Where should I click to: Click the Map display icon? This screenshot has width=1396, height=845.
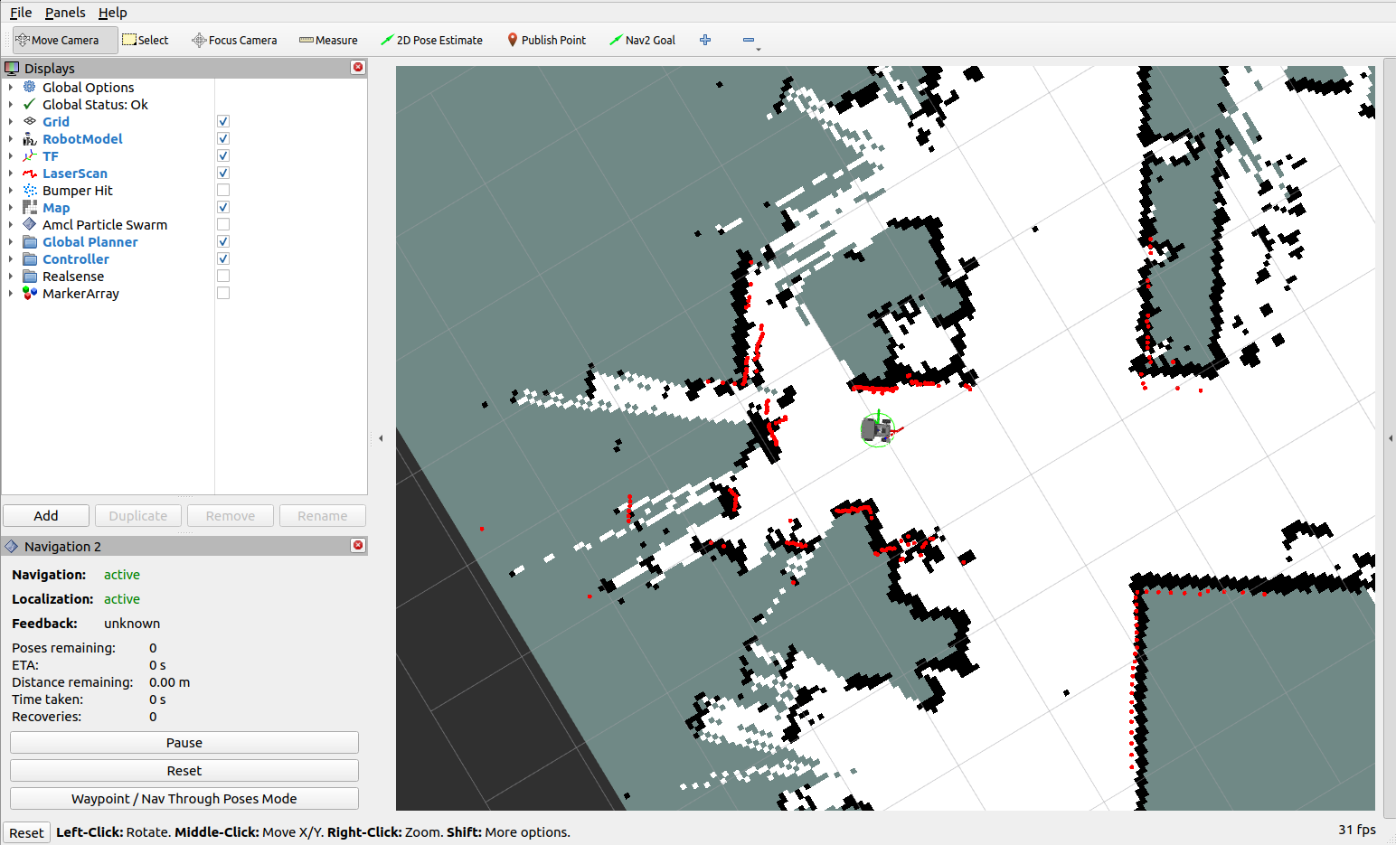point(30,207)
